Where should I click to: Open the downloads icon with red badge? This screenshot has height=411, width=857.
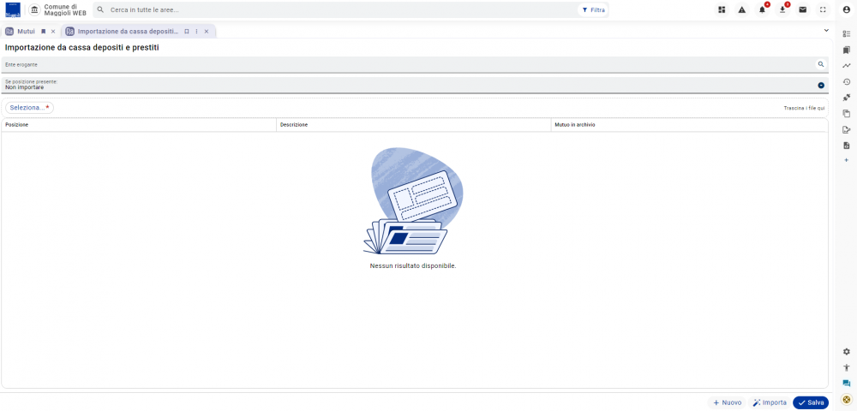pyautogui.click(x=782, y=9)
